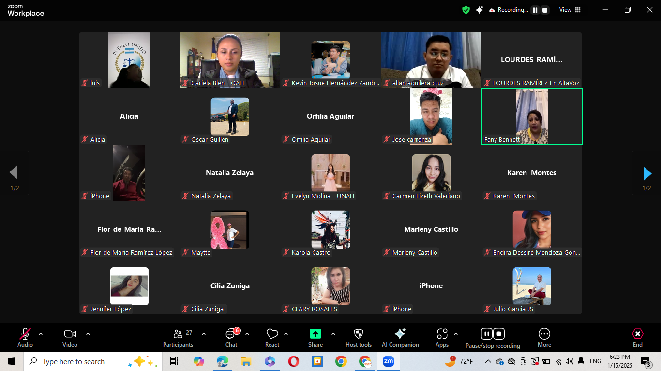Open the Apps menu
This screenshot has width=661, height=371.
(x=442, y=337)
